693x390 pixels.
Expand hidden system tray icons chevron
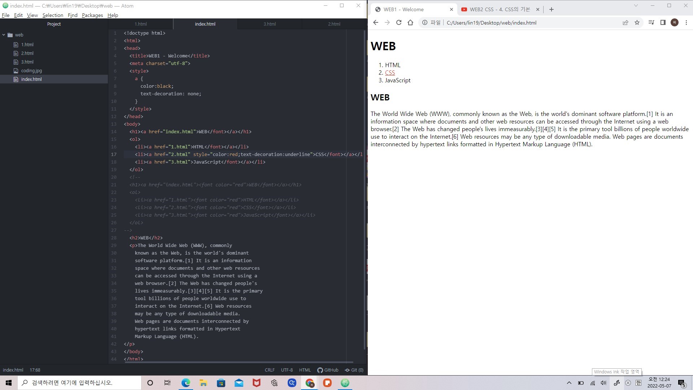569,383
